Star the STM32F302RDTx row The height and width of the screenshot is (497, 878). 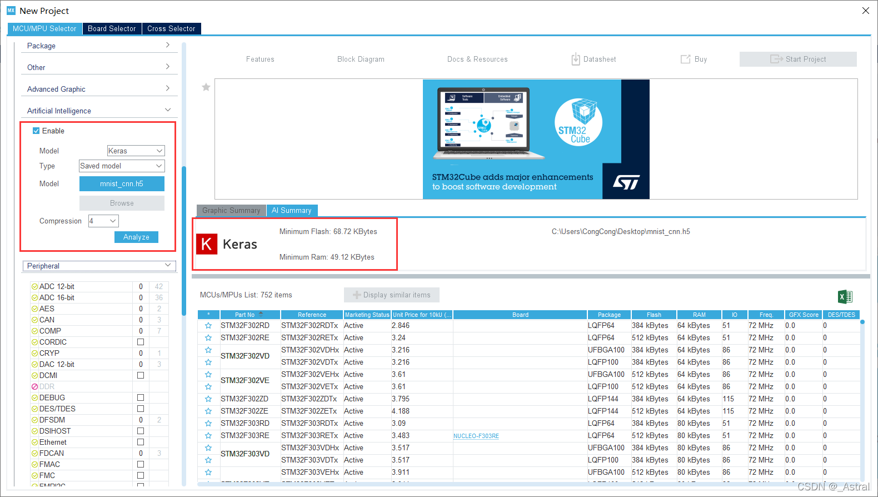pos(208,326)
